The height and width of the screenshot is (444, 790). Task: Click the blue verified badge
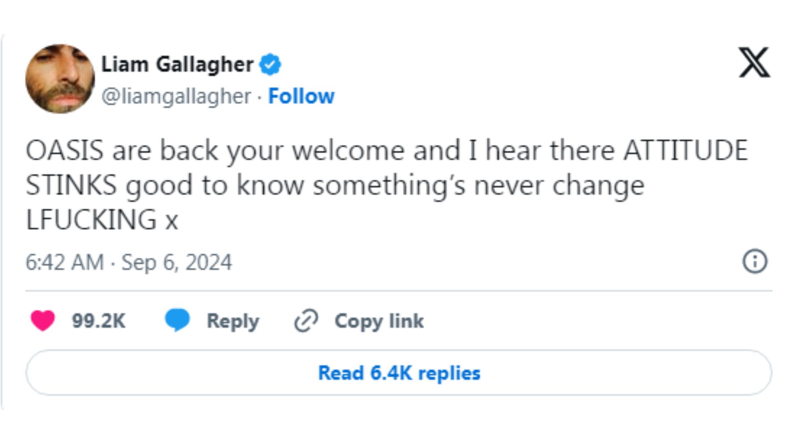[x=270, y=65]
